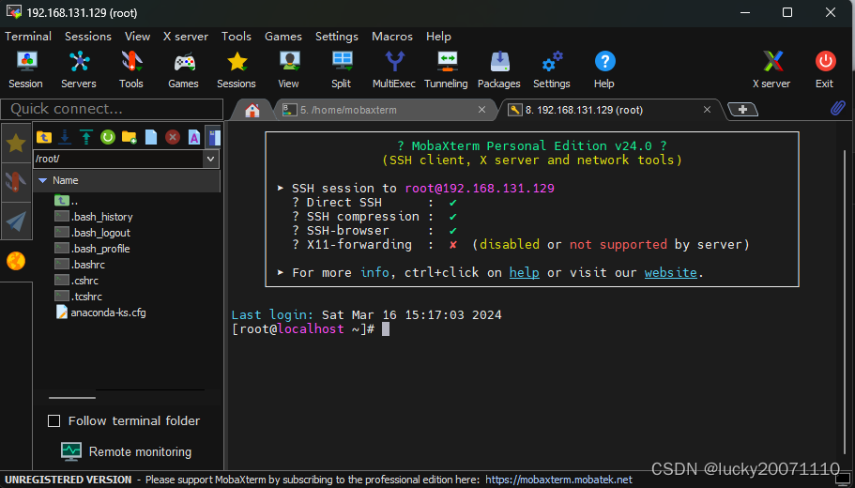Open the Swiss knife Tools sidebar tab

coord(16,182)
